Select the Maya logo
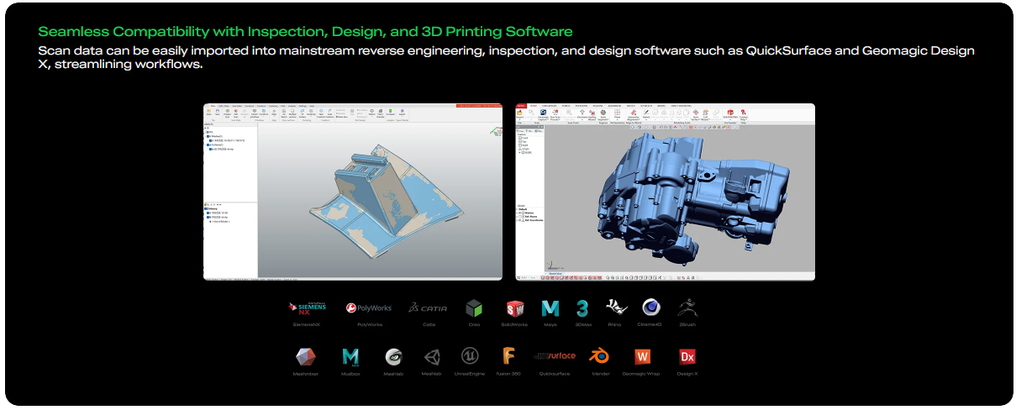Image resolution: width=1016 pixels, height=410 pixels. pyautogui.click(x=550, y=308)
